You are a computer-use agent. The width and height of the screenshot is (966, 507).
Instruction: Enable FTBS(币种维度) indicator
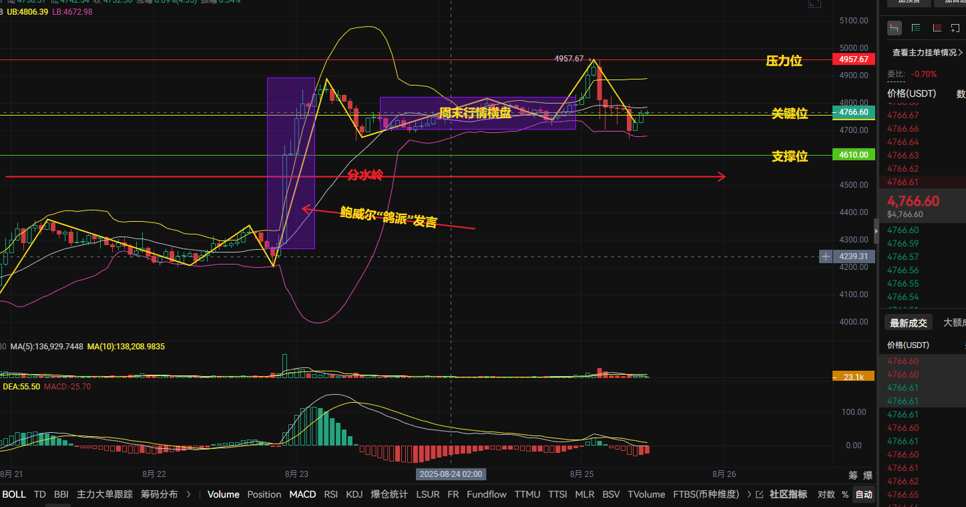(x=706, y=494)
